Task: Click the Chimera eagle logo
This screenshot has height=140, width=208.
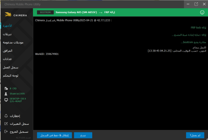Action: [8, 15]
